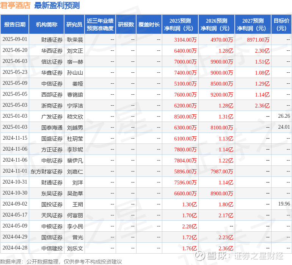Screen dimensions: 292x265
Task: Click institution 西部证券
Action: point(52,95)
